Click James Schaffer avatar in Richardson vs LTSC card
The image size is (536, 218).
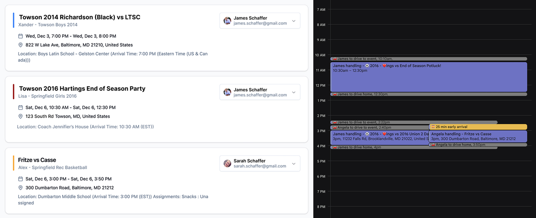coord(227,21)
